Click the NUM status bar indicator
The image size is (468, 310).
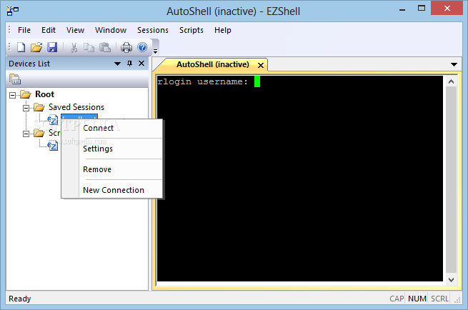click(417, 299)
